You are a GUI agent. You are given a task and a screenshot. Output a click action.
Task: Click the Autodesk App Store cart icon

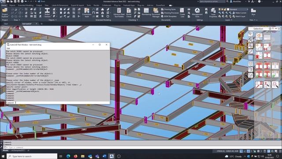click(249, 1)
